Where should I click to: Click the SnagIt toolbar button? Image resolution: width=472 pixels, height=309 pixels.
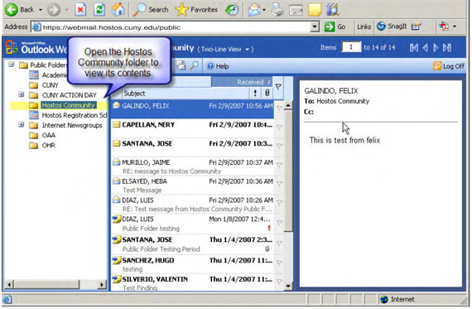pos(392,27)
